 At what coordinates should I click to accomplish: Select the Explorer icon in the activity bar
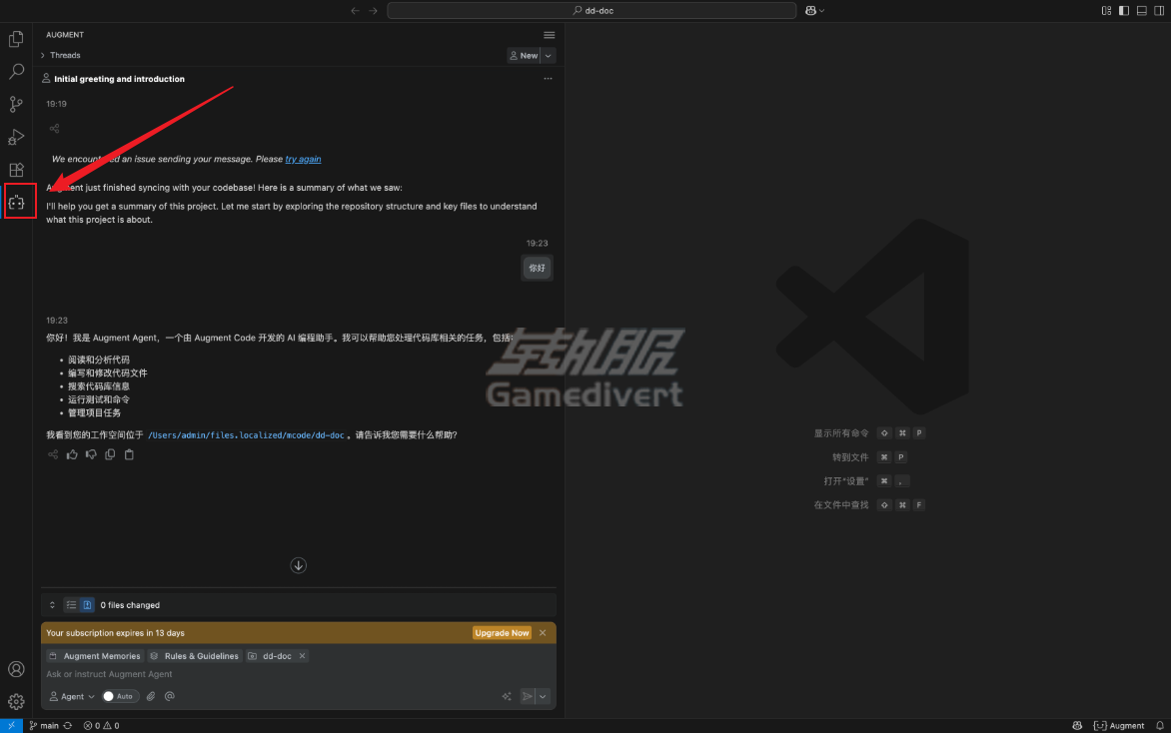tap(15, 38)
